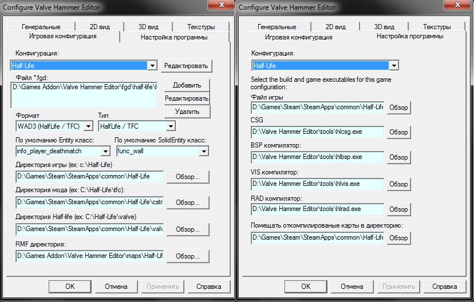Image resolution: width=474 pixels, height=302 pixels.
Task: Click the CSG hlcsg.exe path field
Action: [x=317, y=132]
